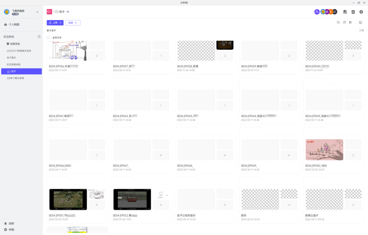Open 消息 notifications

tap(9, 223)
